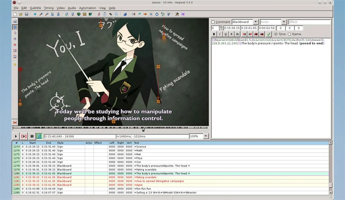Pick the outline color AB button
This screenshot has width=345, height=200.
[256, 34]
